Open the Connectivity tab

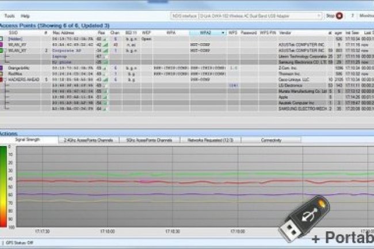click(271, 140)
